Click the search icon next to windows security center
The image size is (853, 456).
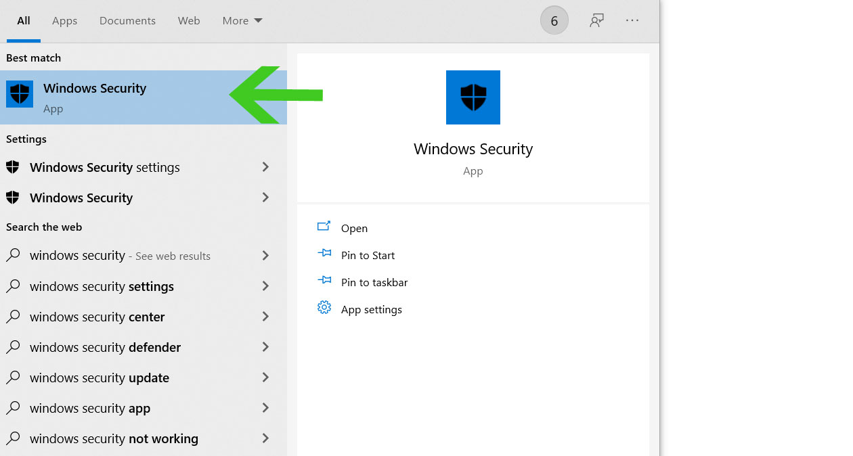coord(14,317)
